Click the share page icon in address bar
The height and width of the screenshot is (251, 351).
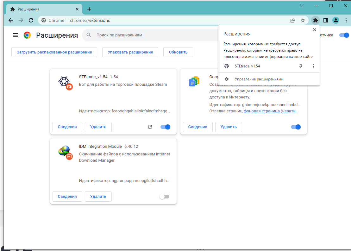pos(293,20)
